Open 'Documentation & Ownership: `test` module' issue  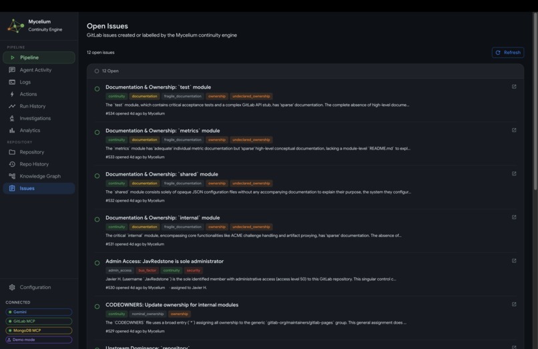158,87
